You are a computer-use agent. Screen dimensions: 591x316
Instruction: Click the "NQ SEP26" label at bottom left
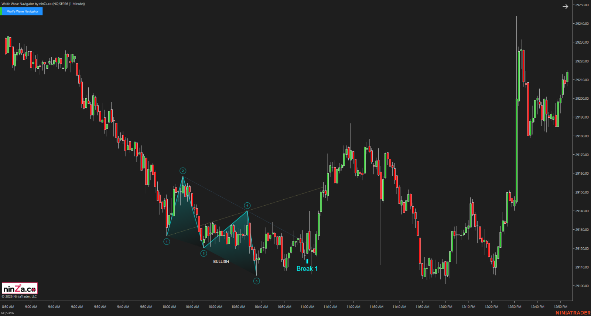tap(7, 313)
